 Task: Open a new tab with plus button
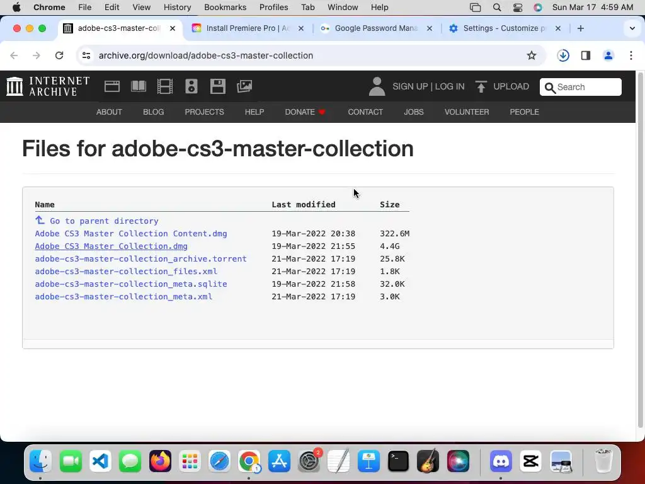point(580,28)
